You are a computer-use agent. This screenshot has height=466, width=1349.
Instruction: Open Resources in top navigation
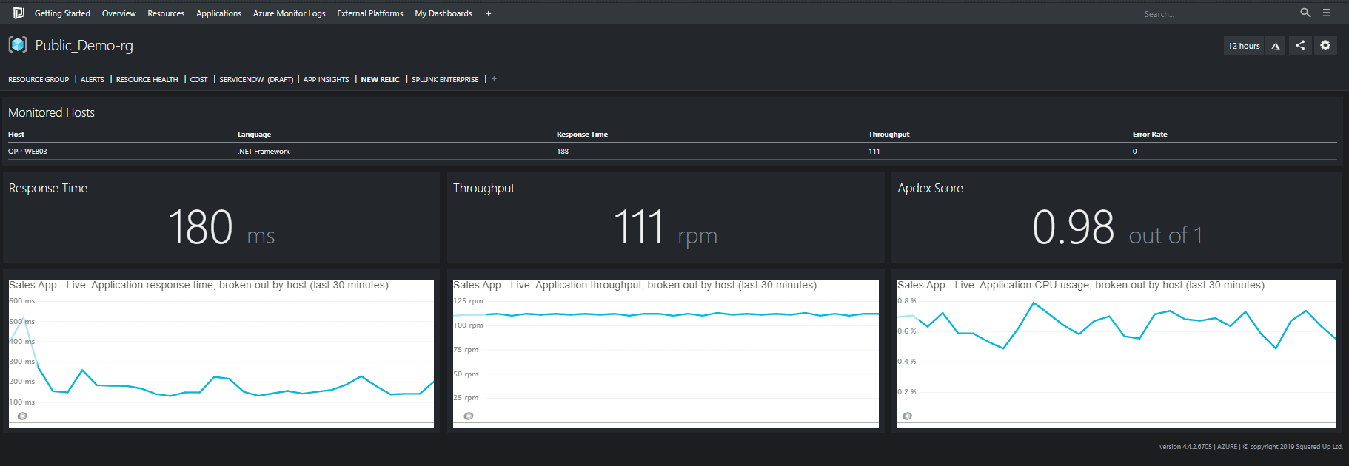click(166, 13)
